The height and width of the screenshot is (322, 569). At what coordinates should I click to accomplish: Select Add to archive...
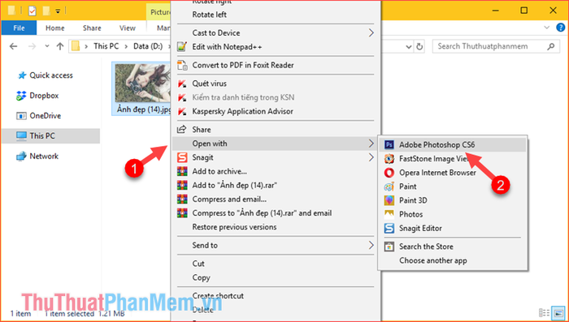(276, 172)
